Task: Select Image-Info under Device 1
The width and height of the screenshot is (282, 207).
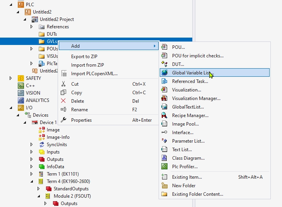Action: (58, 137)
